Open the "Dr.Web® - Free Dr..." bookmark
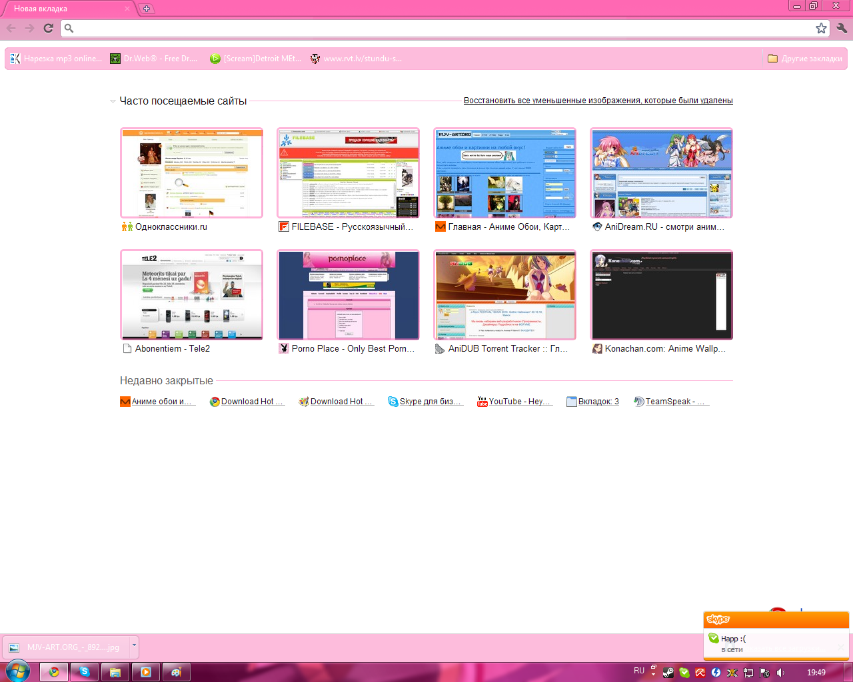The image size is (853, 682). [x=154, y=59]
